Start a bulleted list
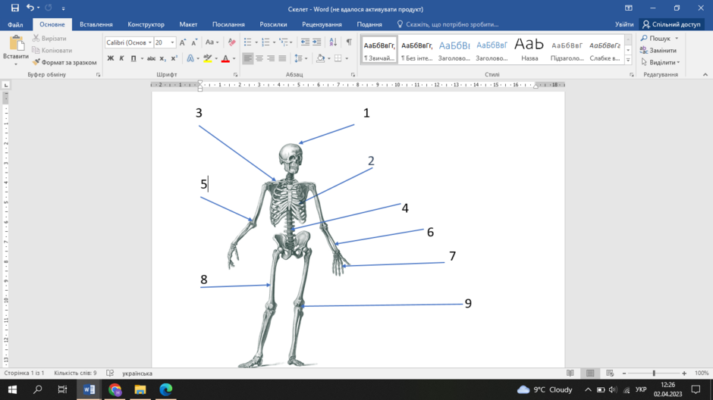 [247, 42]
